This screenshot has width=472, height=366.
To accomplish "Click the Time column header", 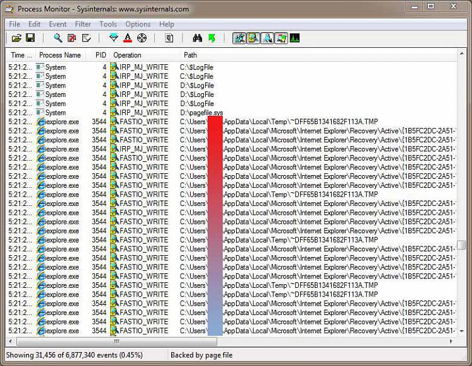I will pos(21,55).
